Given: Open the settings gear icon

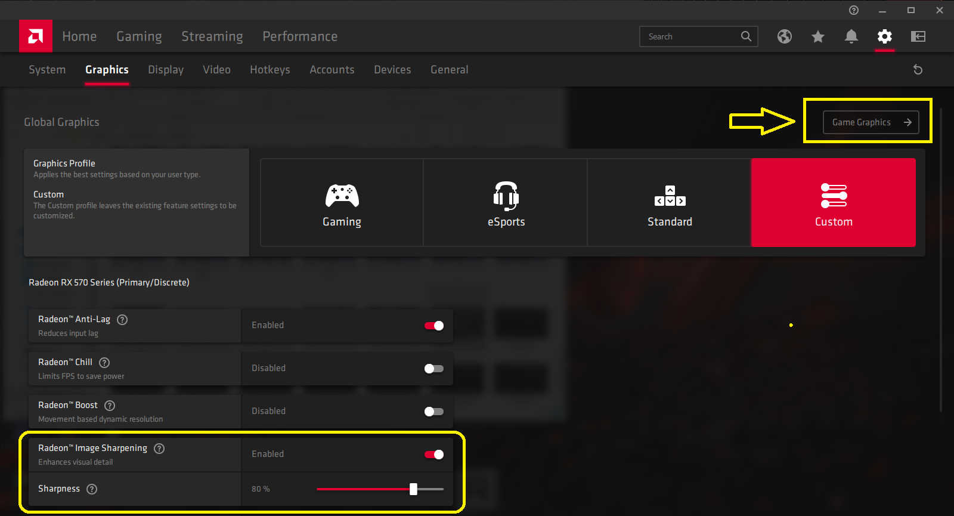Looking at the screenshot, I should pyautogui.click(x=885, y=36).
